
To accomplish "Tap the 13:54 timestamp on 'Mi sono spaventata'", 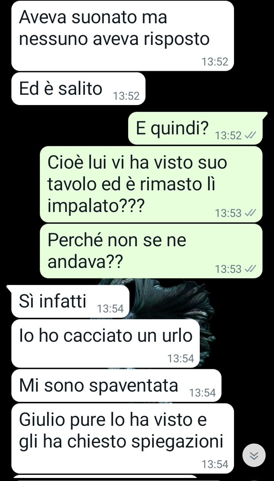I will click(202, 393).
